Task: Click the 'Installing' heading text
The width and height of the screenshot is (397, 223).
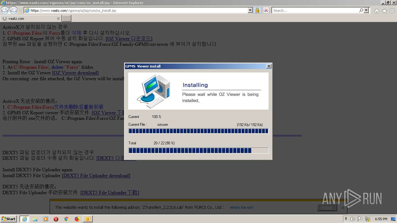Action: coord(195,85)
